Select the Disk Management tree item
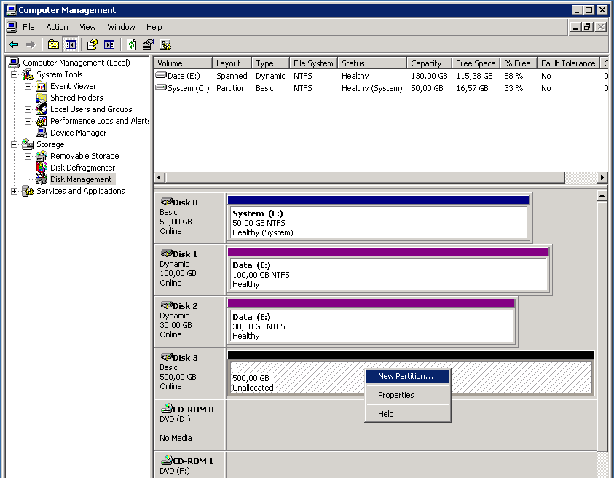 [81, 179]
